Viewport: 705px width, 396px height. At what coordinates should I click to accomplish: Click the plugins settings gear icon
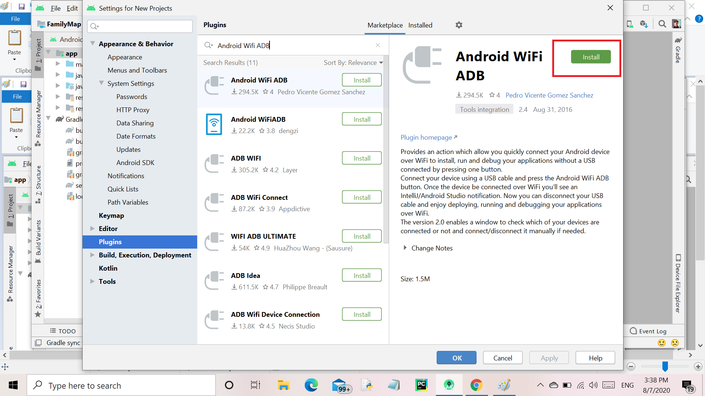click(x=459, y=25)
